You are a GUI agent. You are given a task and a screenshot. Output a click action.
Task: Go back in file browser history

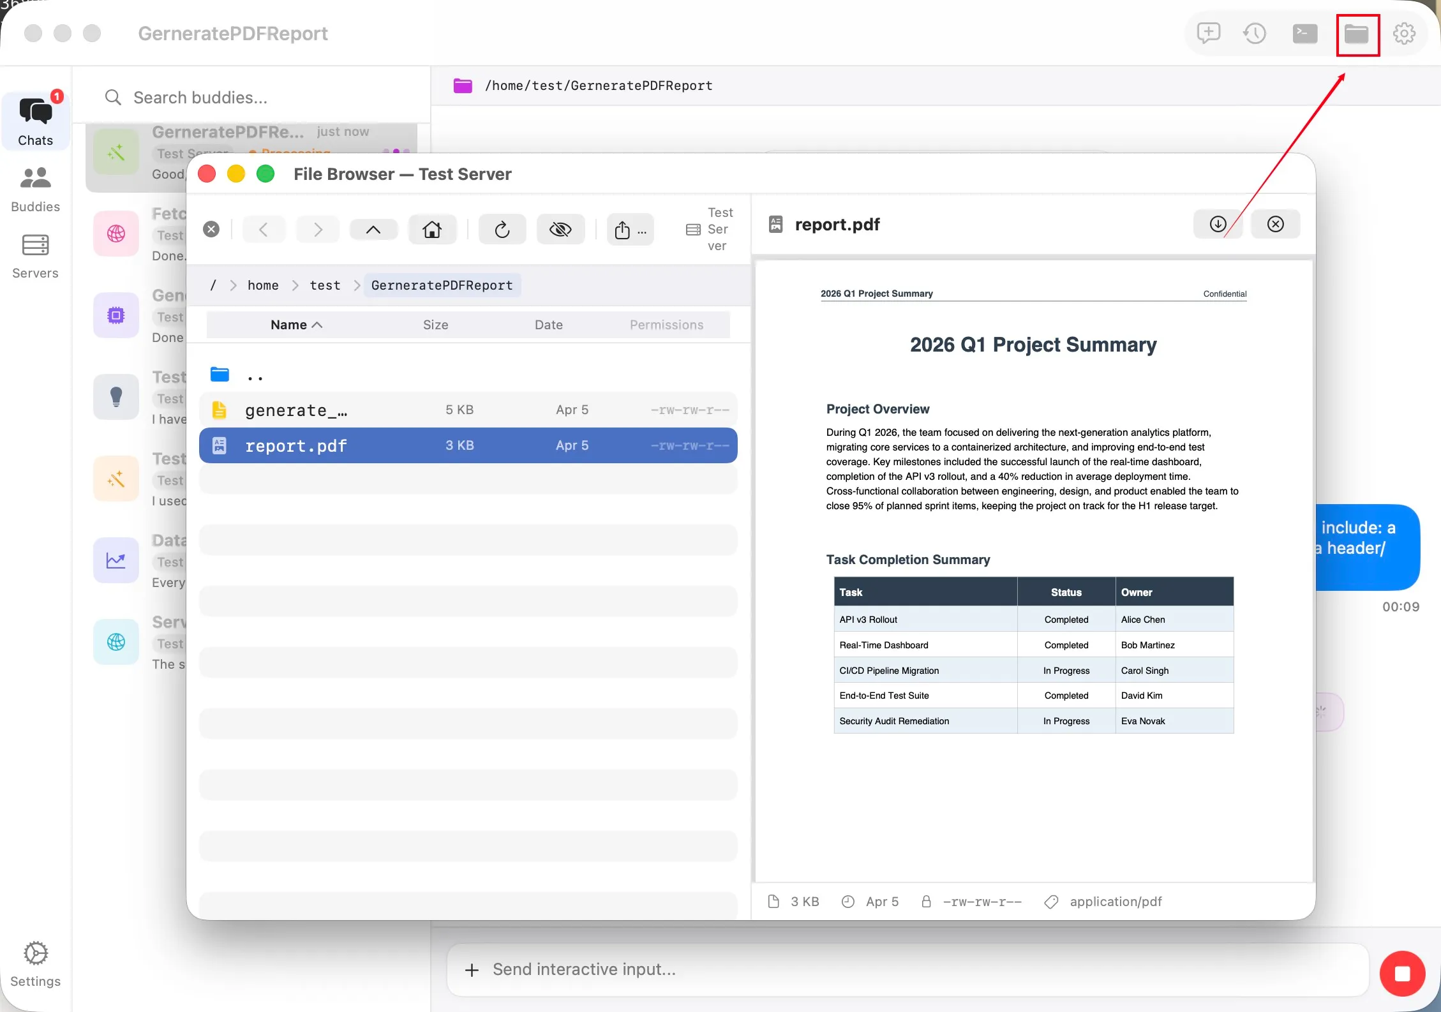click(x=263, y=229)
